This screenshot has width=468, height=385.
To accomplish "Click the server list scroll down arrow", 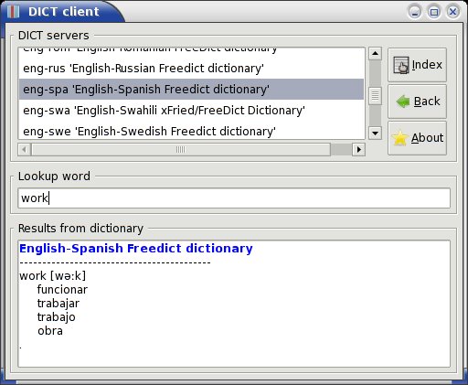I will tap(375, 134).
